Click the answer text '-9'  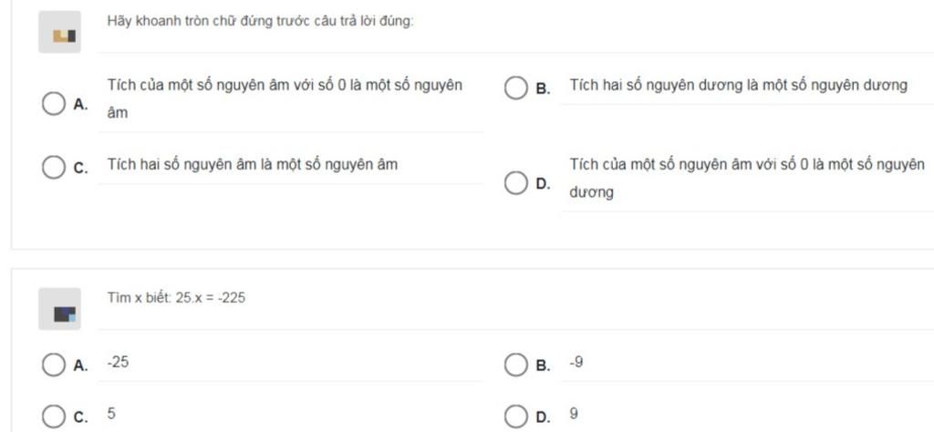(576, 362)
